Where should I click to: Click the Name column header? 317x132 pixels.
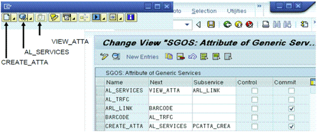tap(126, 82)
